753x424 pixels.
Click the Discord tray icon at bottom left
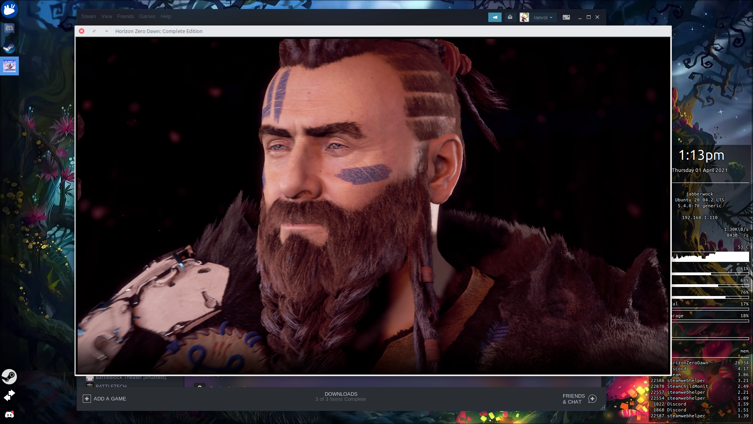9,415
